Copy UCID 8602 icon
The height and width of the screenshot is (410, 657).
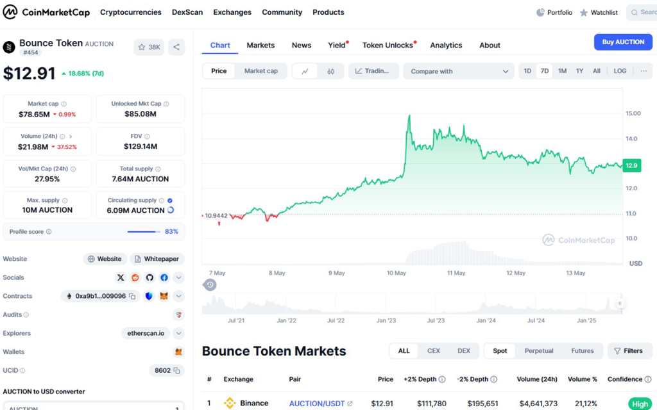click(177, 371)
